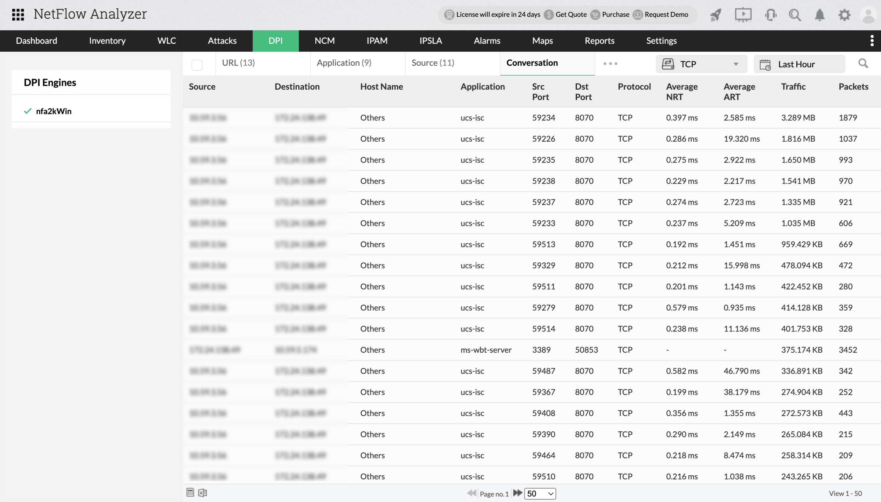Open the alarms bell icon

(x=819, y=15)
